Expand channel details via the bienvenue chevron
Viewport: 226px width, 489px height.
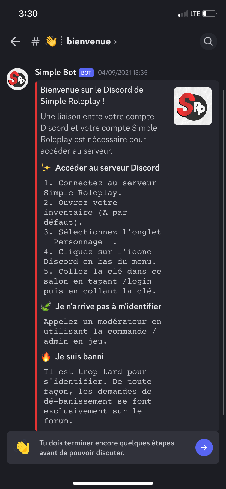tap(115, 42)
